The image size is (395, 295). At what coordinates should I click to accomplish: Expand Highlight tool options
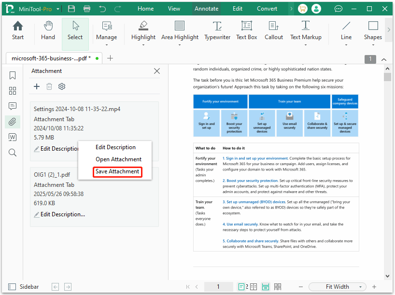click(x=143, y=45)
